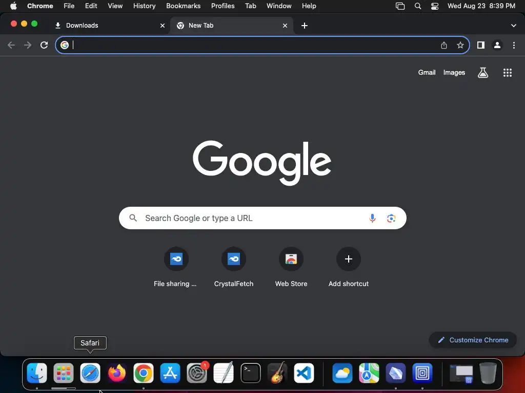
Task: Open Terminal from the Dock
Action: (x=250, y=373)
